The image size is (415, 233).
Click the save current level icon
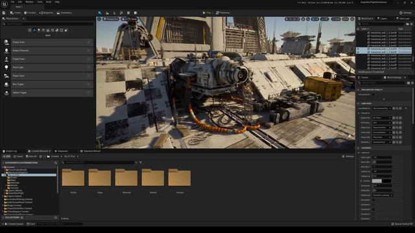pos(4,13)
